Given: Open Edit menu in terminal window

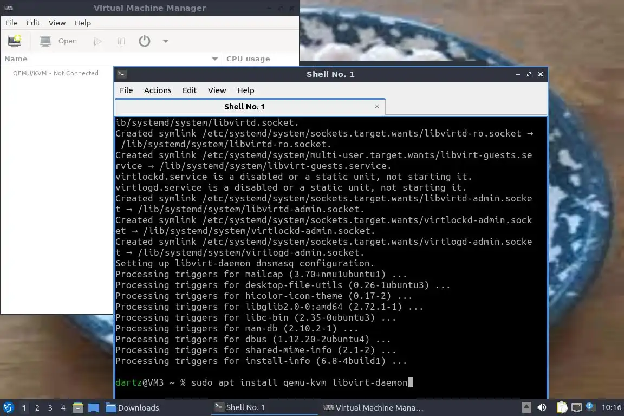Looking at the screenshot, I should pyautogui.click(x=190, y=90).
